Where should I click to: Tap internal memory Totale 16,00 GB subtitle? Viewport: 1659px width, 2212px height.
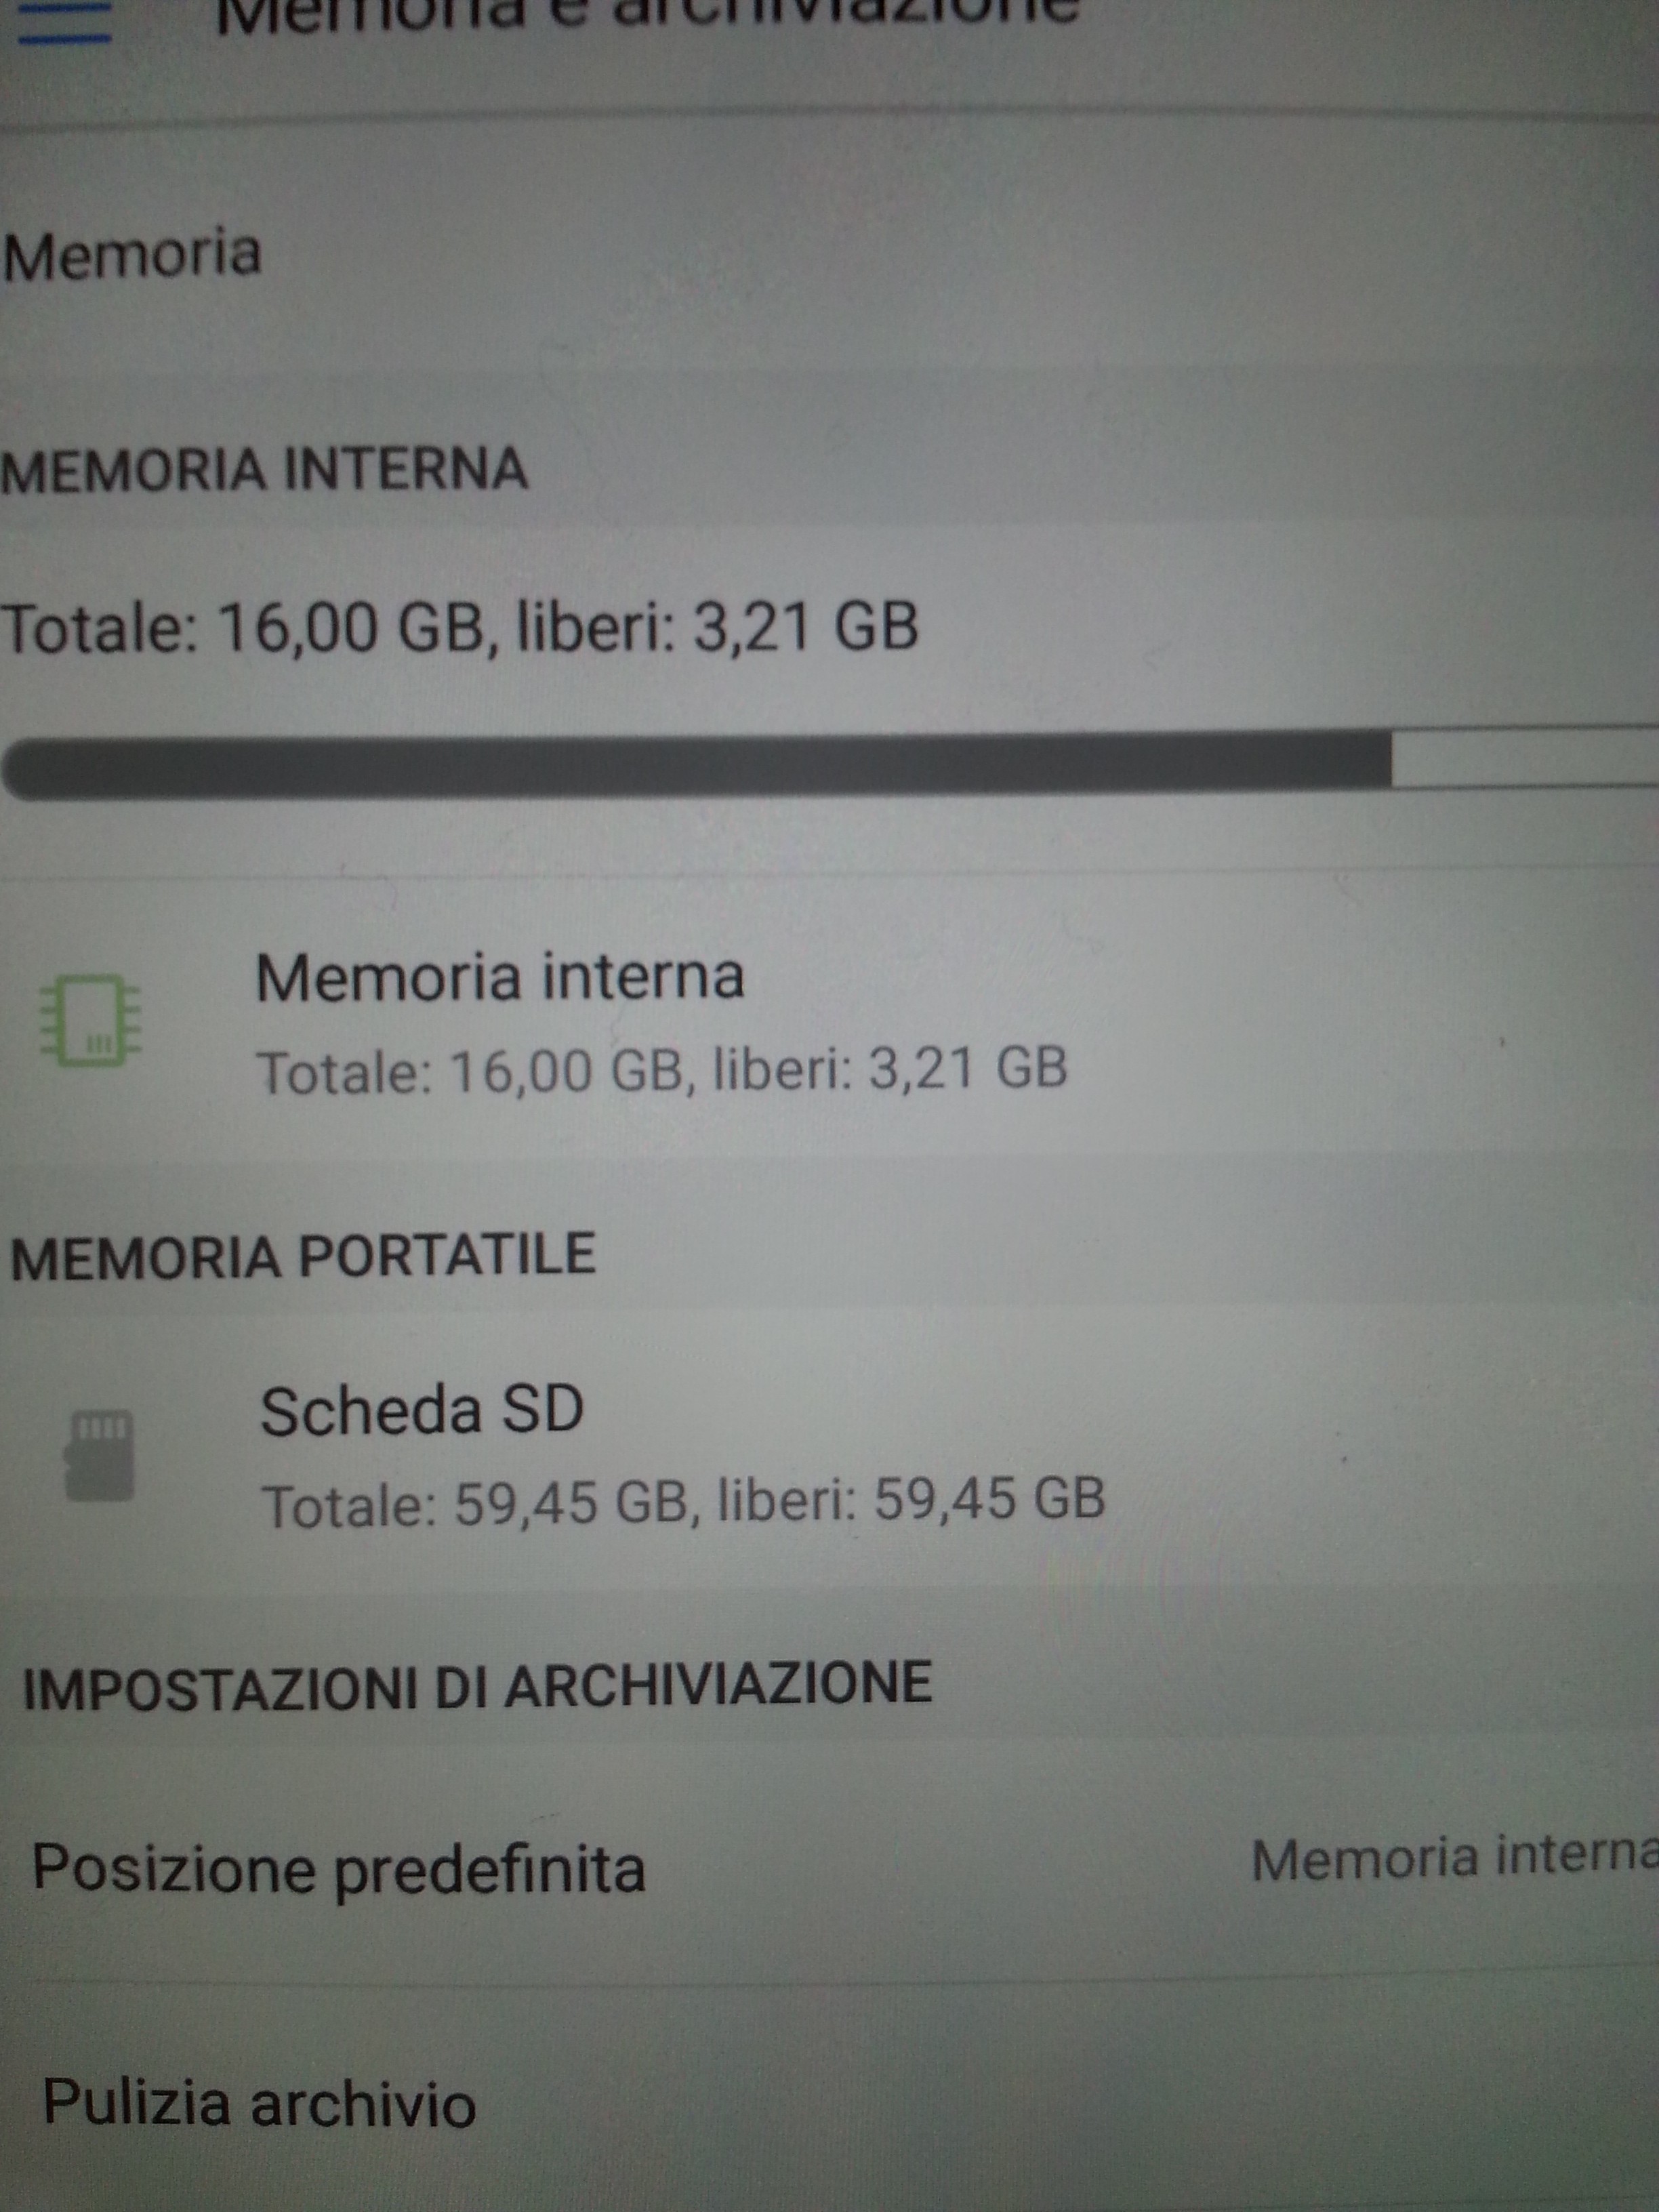[662, 1068]
